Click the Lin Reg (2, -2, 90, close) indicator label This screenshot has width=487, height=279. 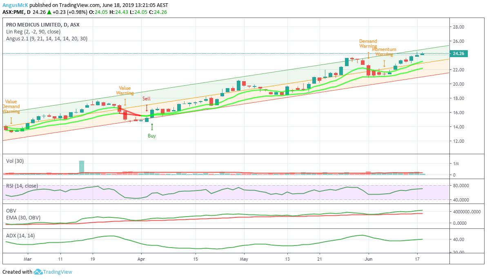(33, 32)
